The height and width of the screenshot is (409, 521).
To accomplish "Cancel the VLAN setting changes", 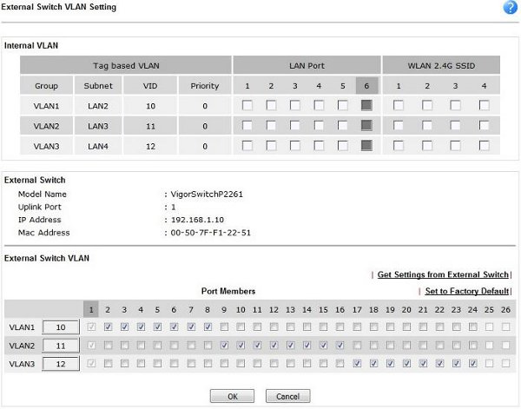I will pos(287,396).
